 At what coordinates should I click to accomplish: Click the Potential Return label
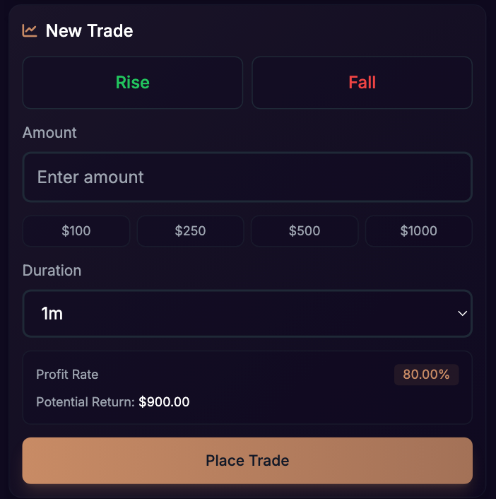pyautogui.click(x=85, y=402)
